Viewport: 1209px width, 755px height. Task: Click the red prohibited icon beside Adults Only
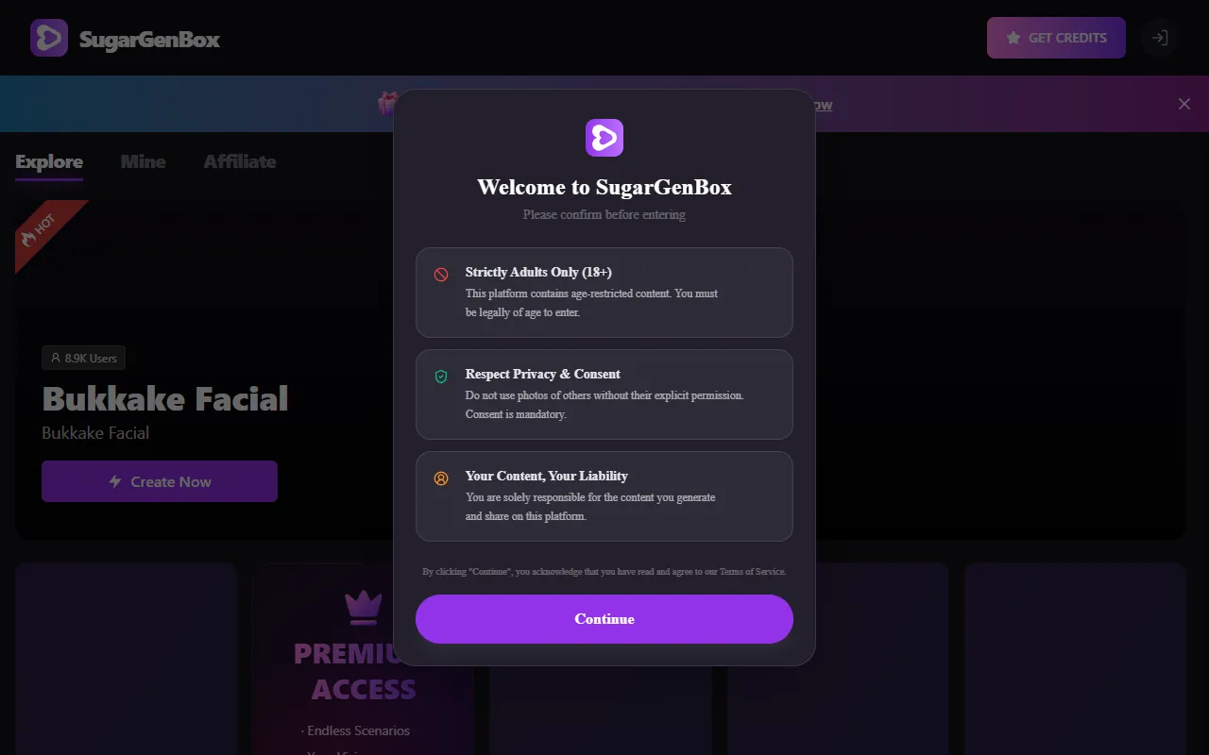click(441, 275)
